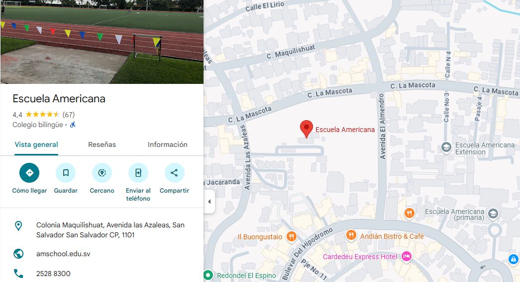Click Cardedeu Express Hotel marker

pos(406,257)
